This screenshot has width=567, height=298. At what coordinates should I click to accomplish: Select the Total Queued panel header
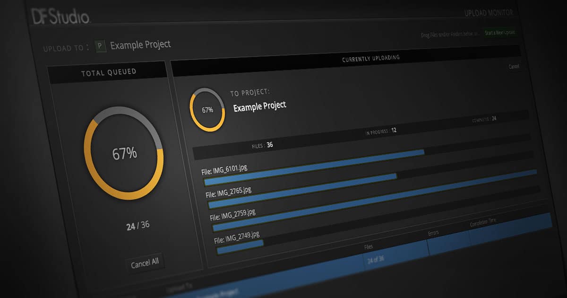(x=109, y=72)
